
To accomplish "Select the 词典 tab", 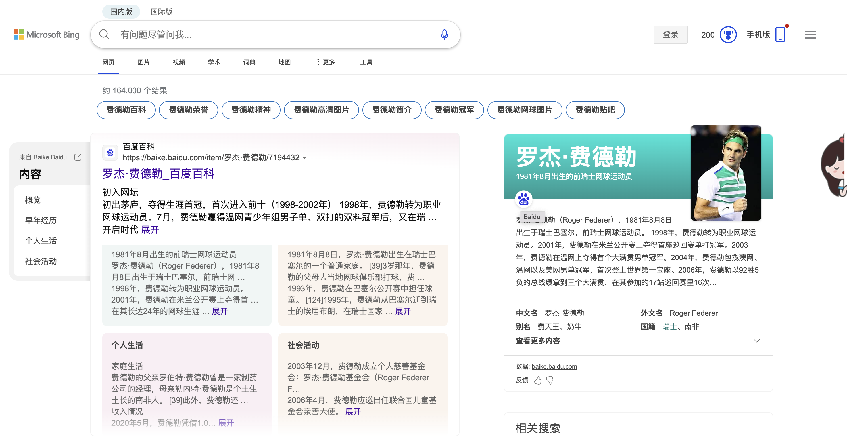I will [x=249, y=62].
